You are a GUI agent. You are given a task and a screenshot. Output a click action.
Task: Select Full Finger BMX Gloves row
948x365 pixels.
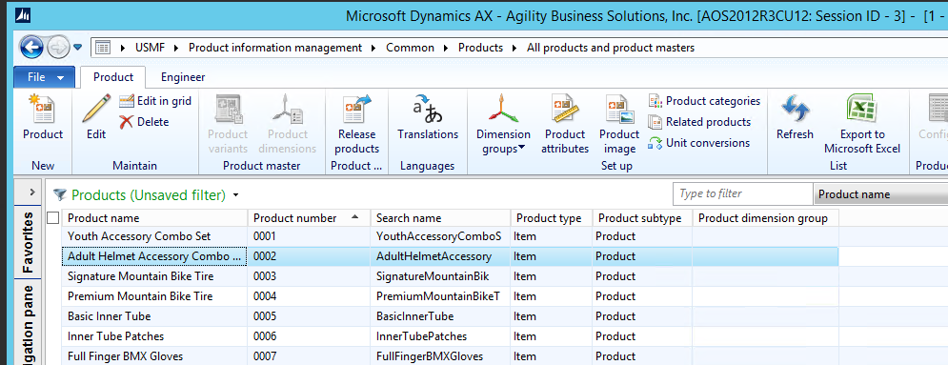[x=451, y=355]
